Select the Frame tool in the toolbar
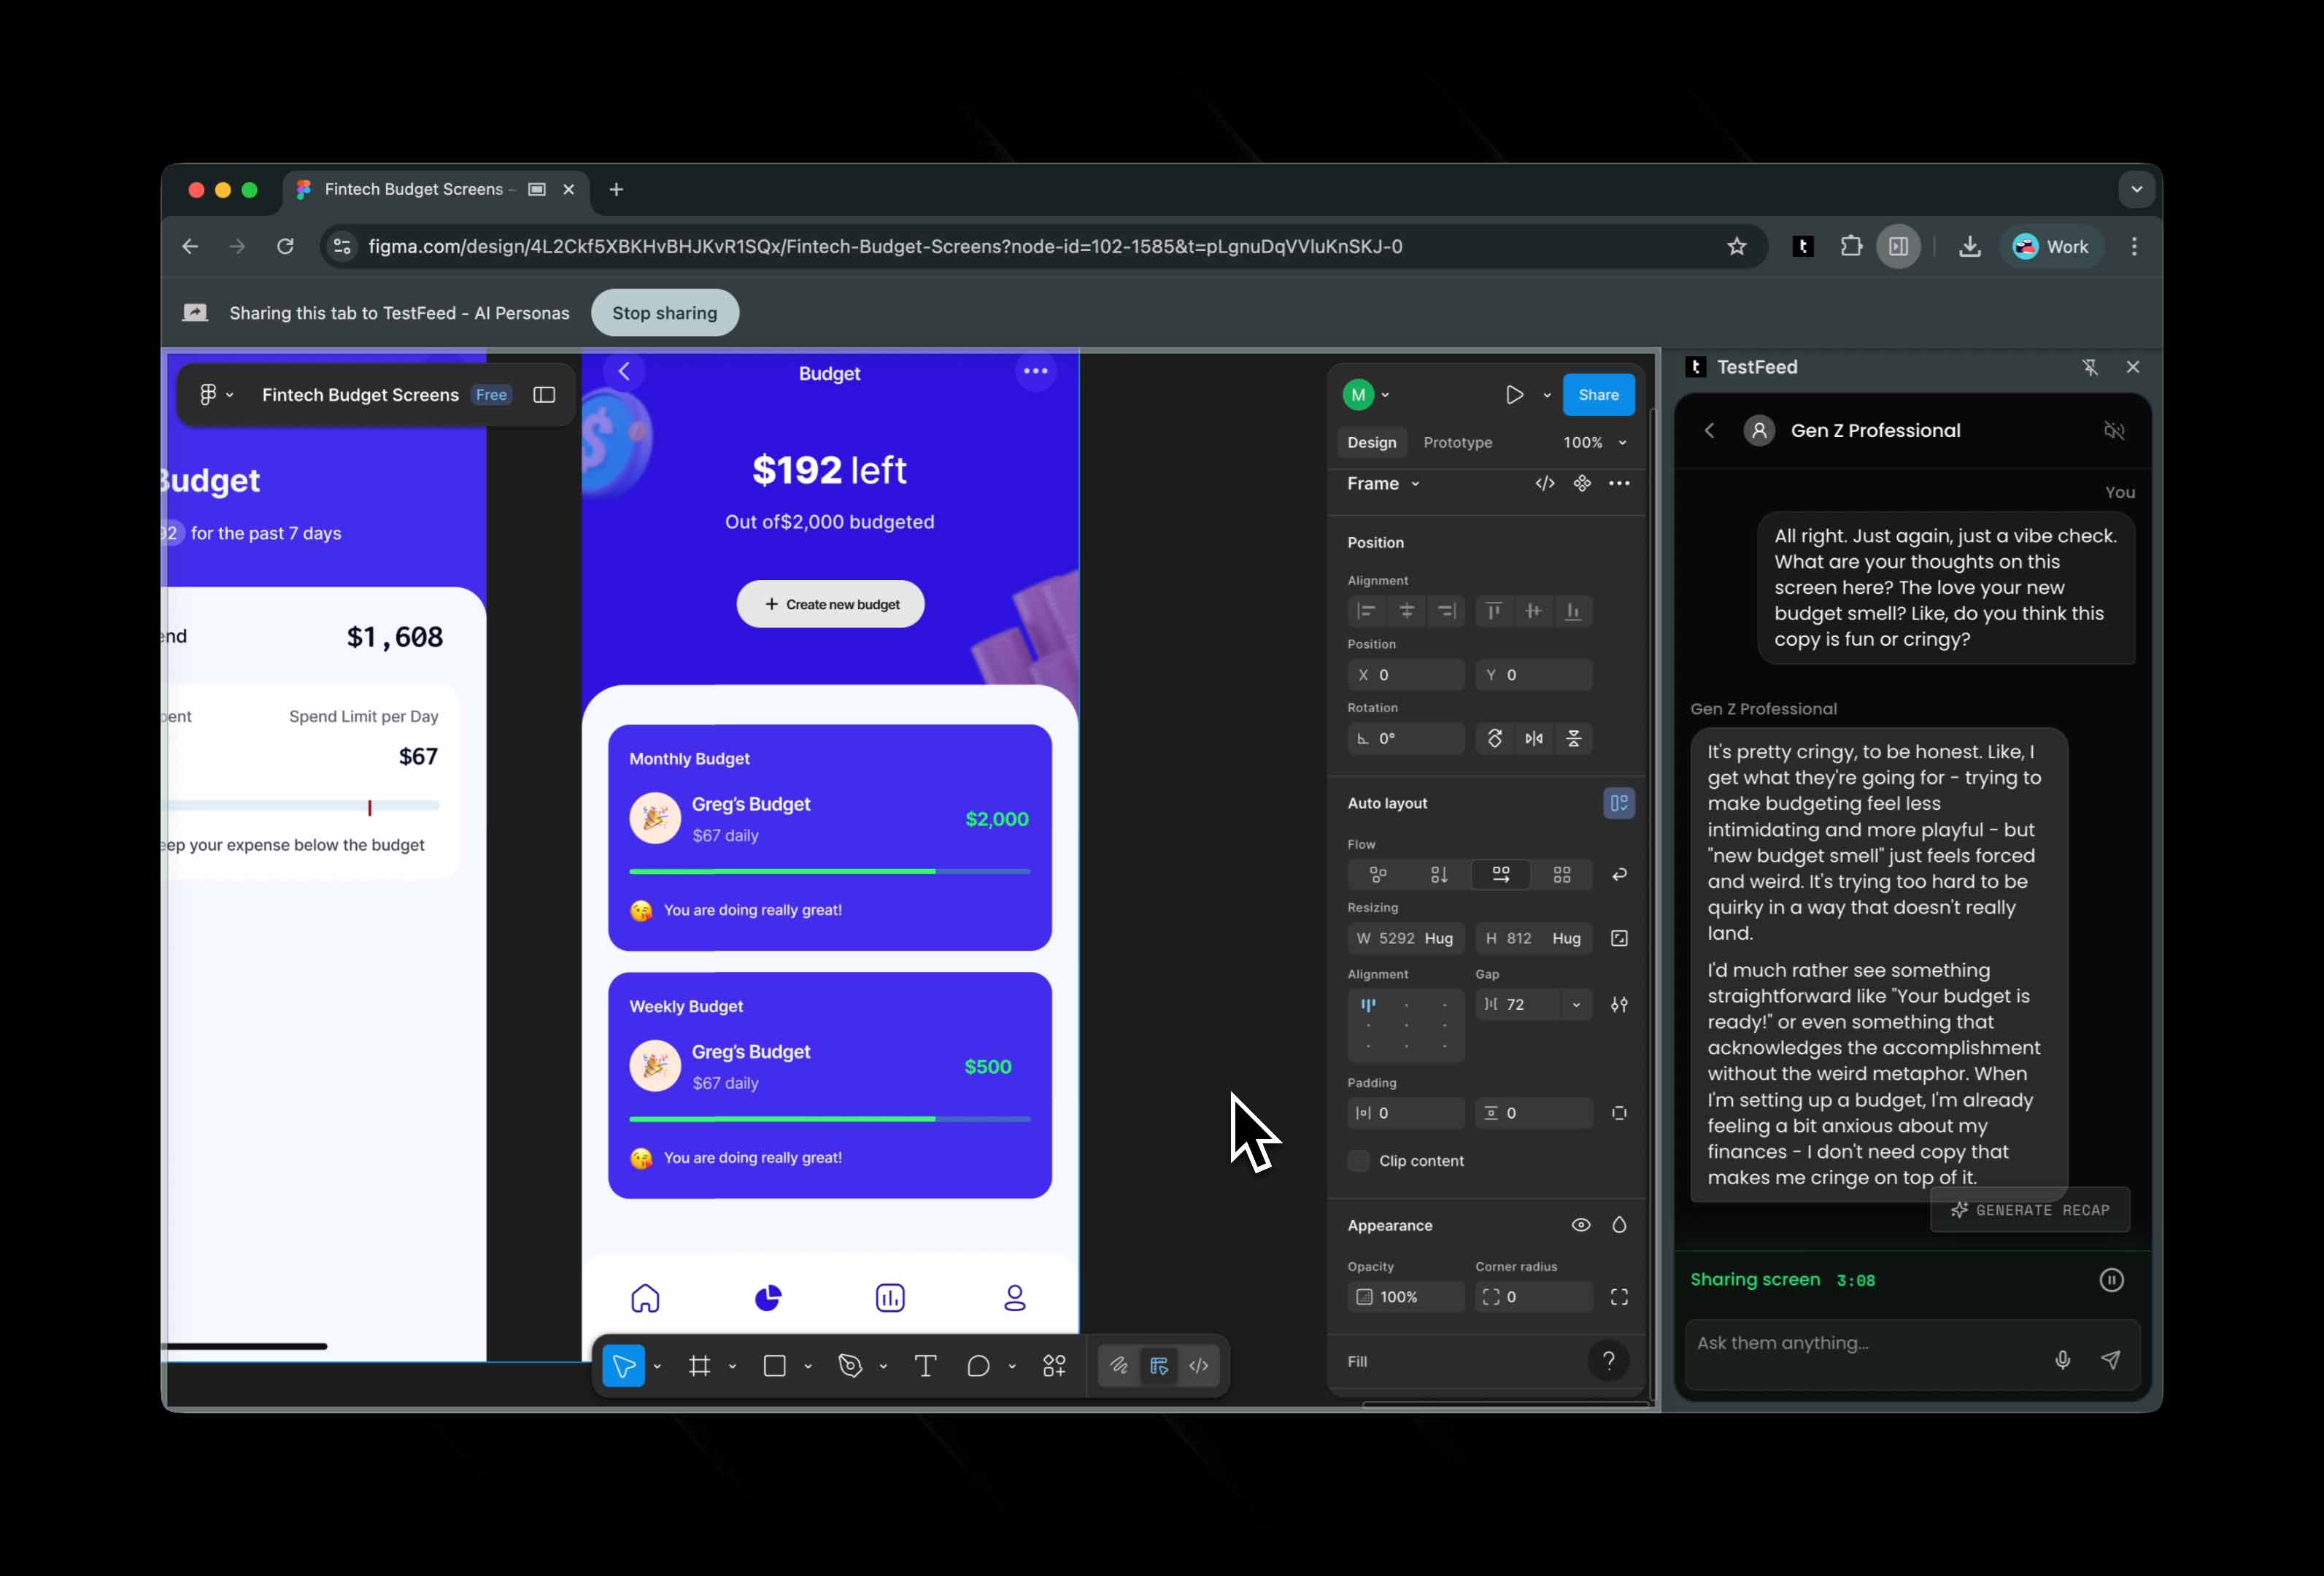 699,1366
